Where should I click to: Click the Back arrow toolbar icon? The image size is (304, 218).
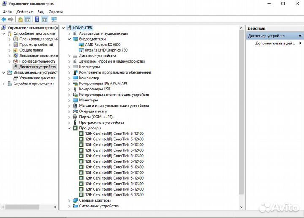4,19
